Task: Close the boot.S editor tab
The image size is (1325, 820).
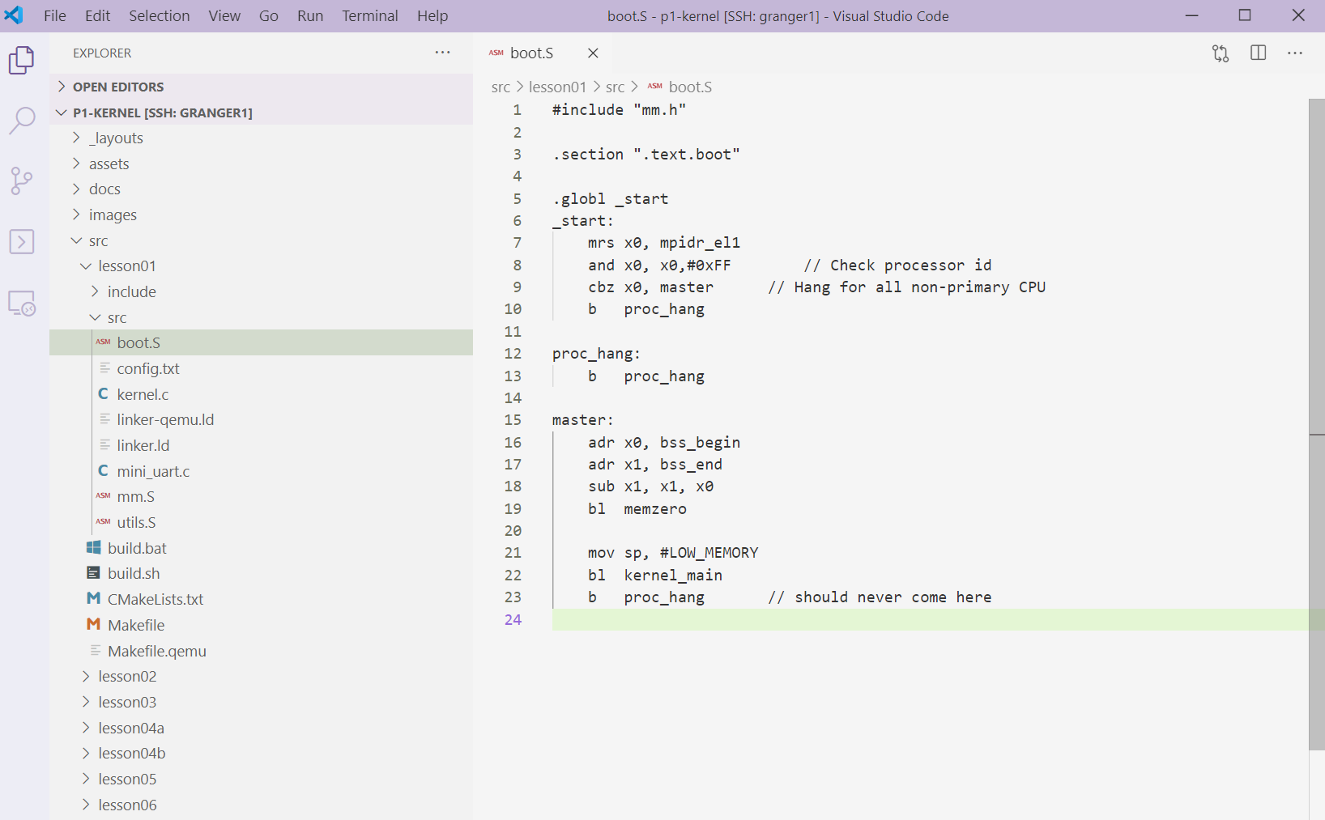Action: point(593,53)
